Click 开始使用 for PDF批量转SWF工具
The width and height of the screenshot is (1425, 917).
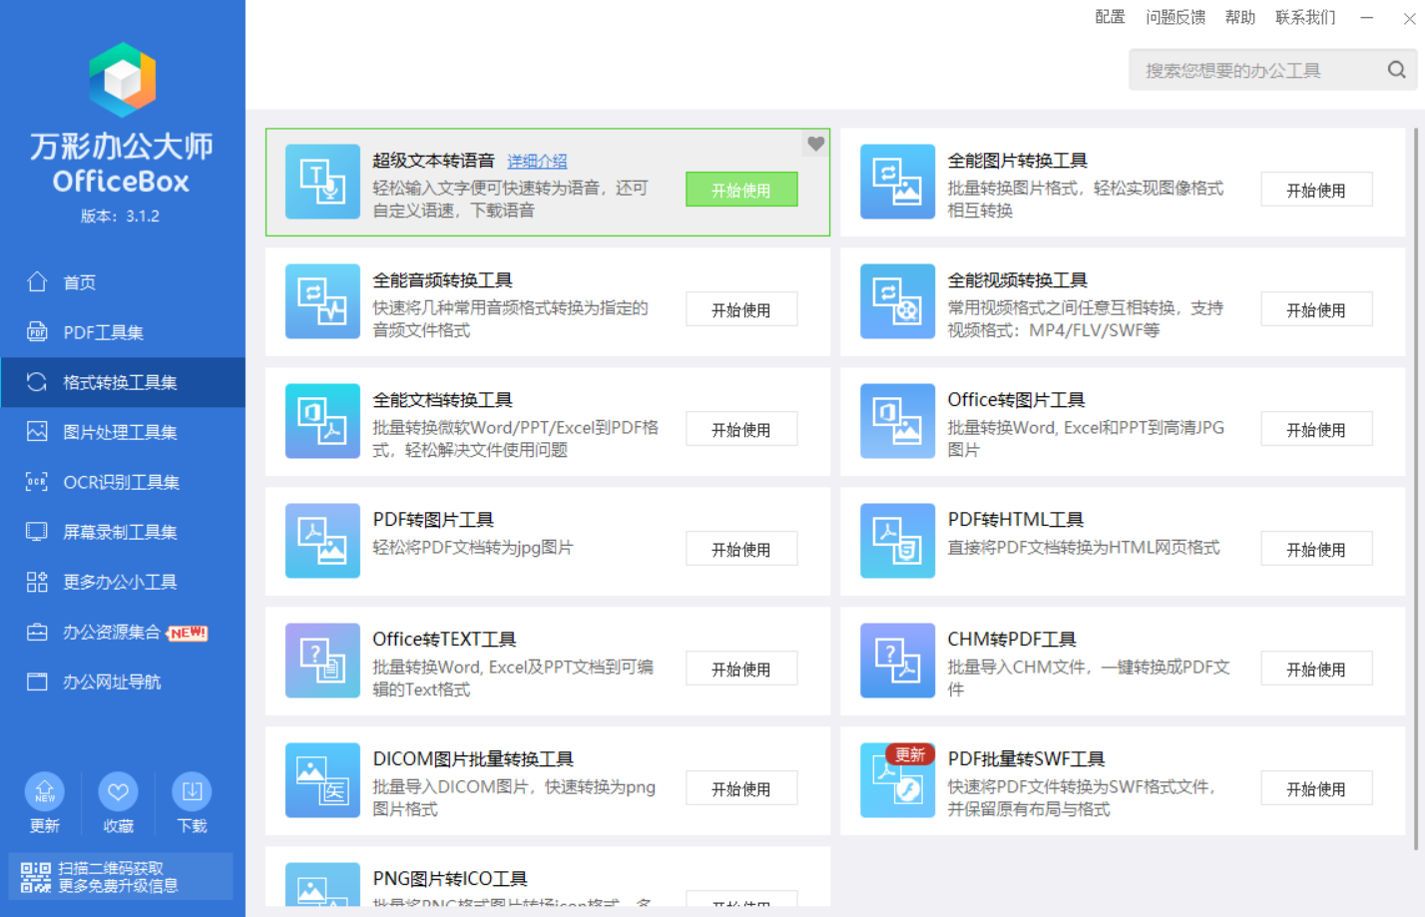1316,788
